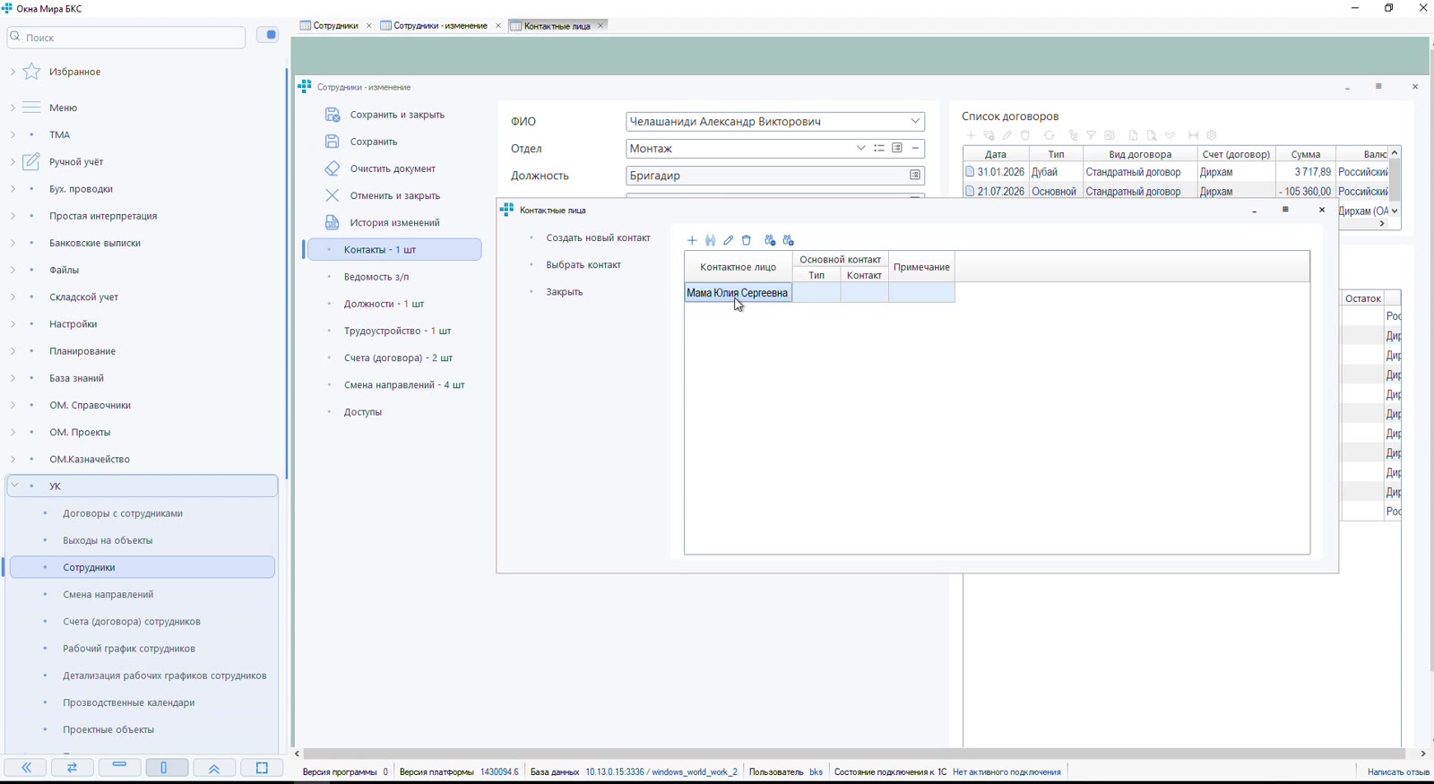Click the swap arrows bottom button
1434x784 pixels.
click(x=73, y=768)
